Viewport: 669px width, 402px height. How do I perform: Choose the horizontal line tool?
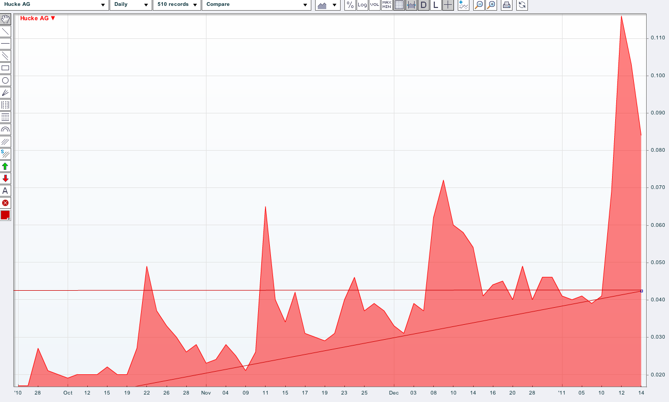tap(5, 44)
